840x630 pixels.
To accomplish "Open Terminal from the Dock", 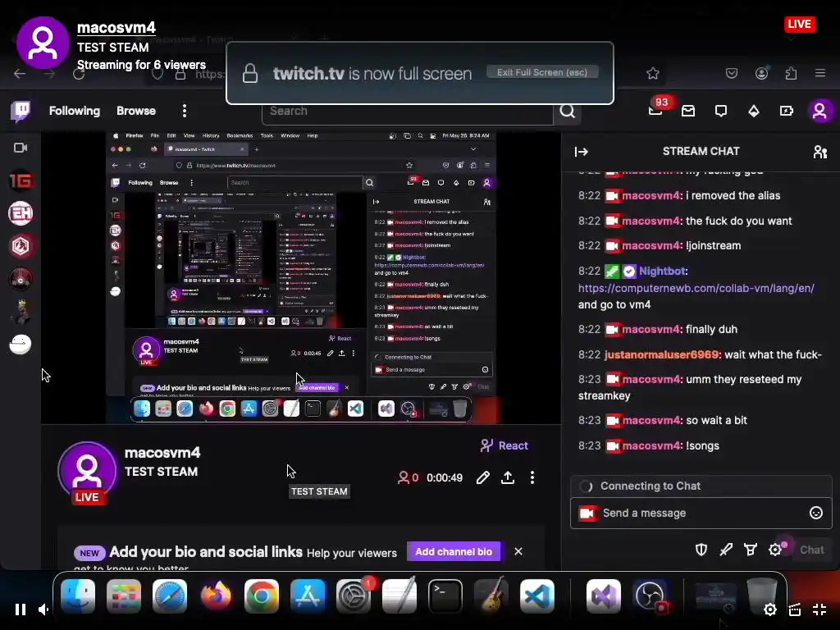I will 445,596.
